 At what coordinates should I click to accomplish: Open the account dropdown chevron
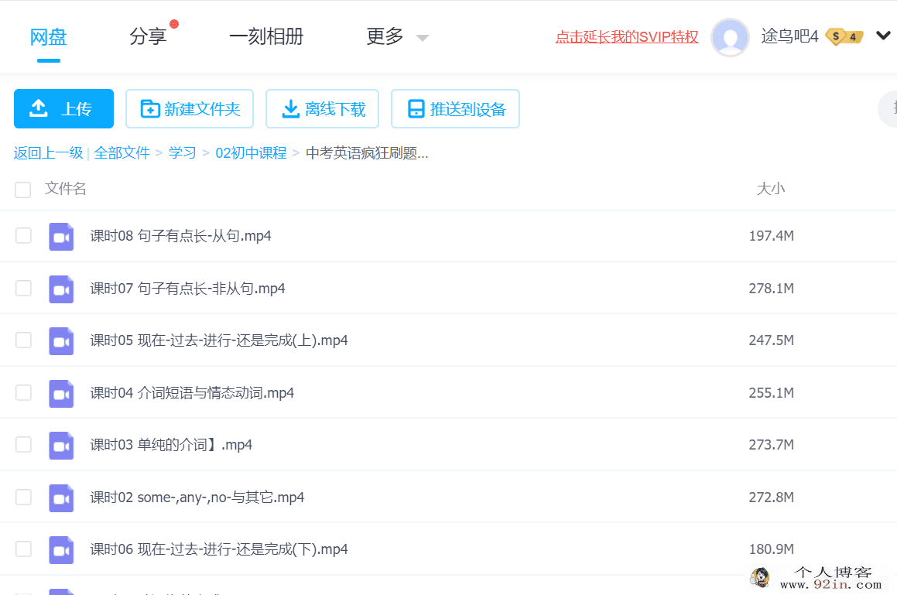point(883,36)
